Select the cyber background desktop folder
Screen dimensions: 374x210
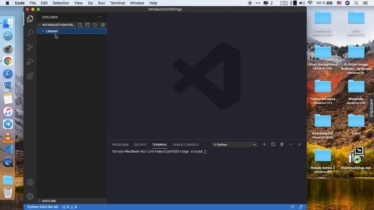[323, 58]
